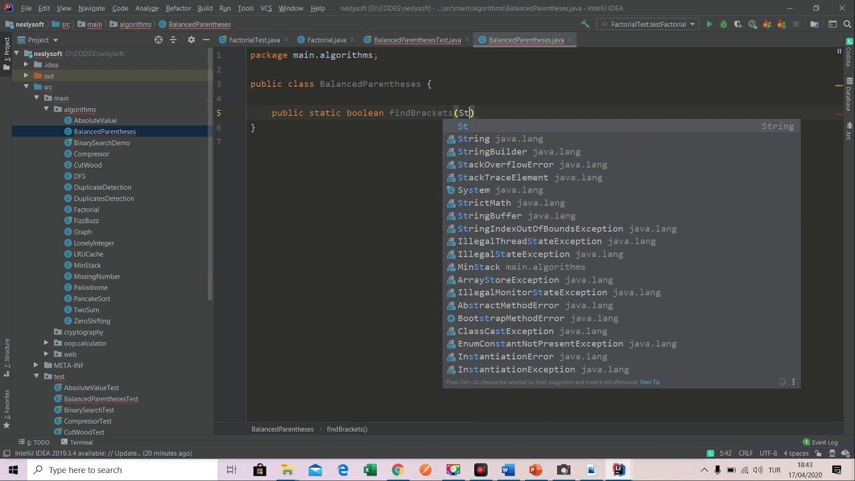This screenshot has width=855, height=481.
Task: Click the Next Tip link in the completion popup
Action: tap(650, 382)
